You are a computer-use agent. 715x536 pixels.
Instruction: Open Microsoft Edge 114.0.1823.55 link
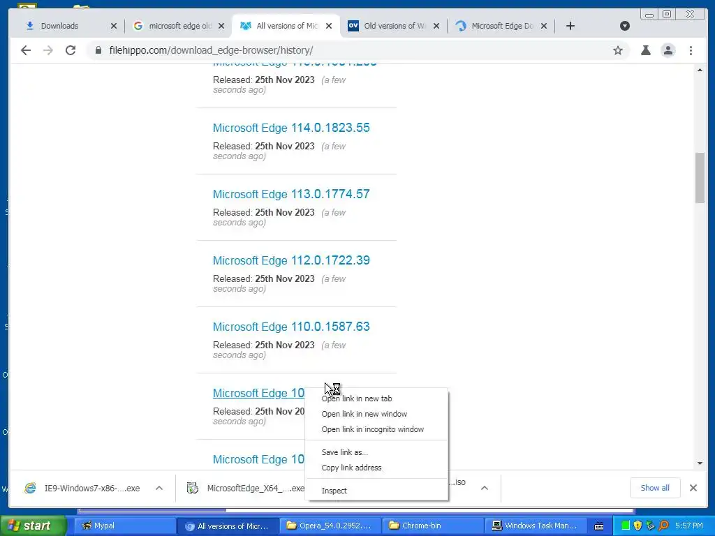(291, 128)
